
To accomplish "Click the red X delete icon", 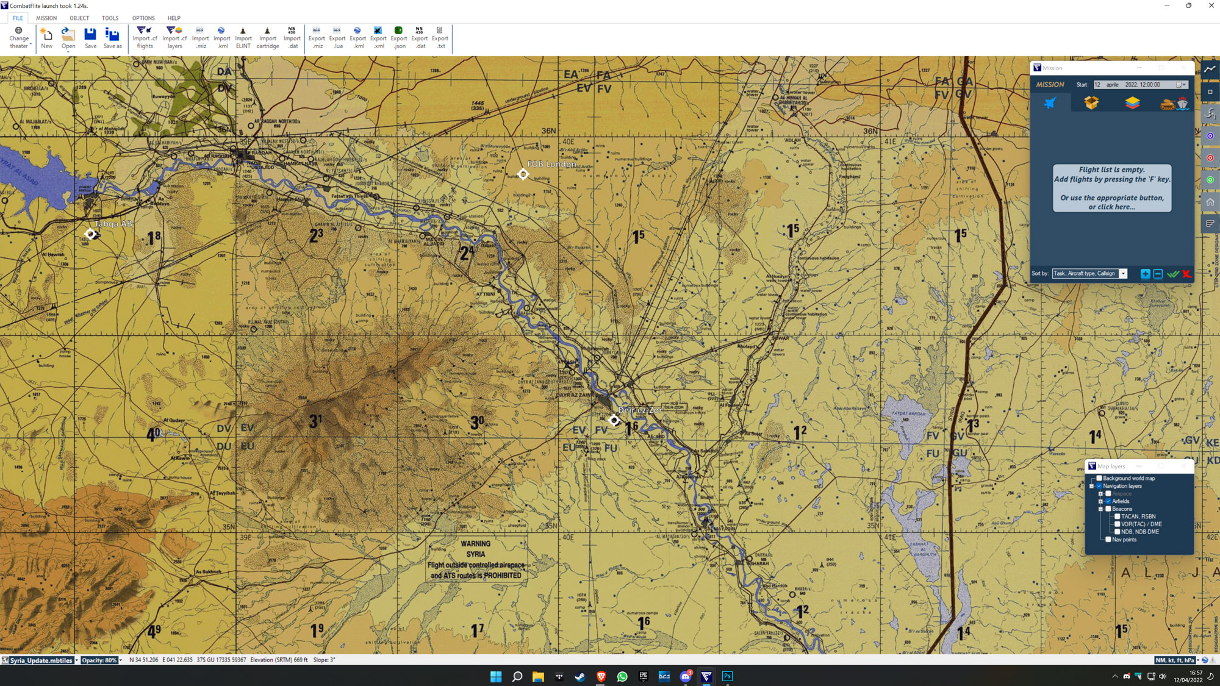I will point(1186,274).
